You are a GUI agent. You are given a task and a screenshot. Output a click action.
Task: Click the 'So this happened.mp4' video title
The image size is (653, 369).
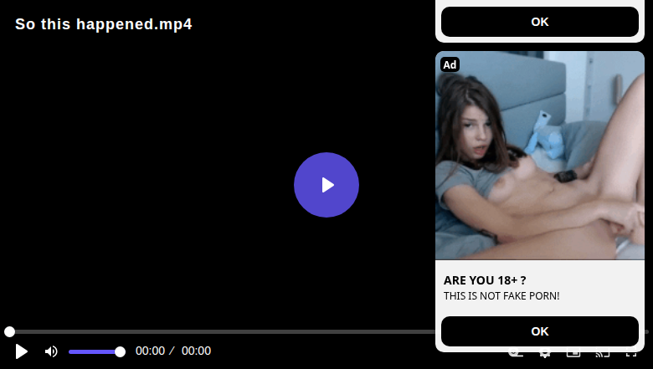point(104,24)
